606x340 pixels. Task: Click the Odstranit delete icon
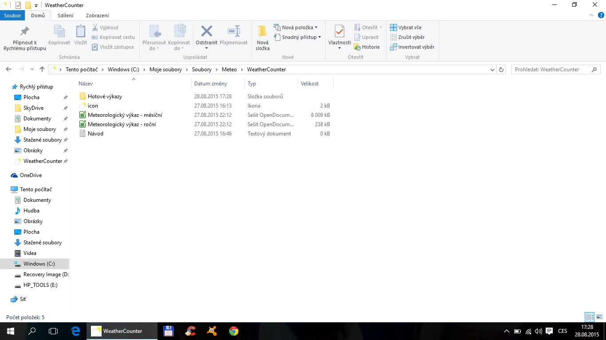[x=206, y=31]
